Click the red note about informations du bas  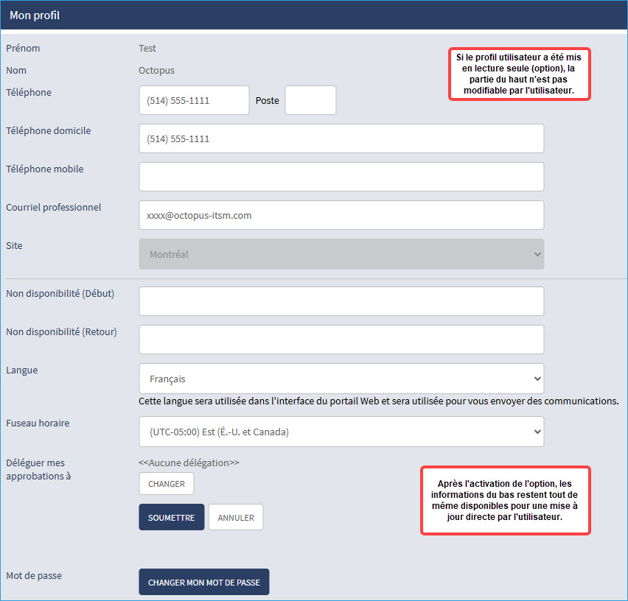[505, 500]
